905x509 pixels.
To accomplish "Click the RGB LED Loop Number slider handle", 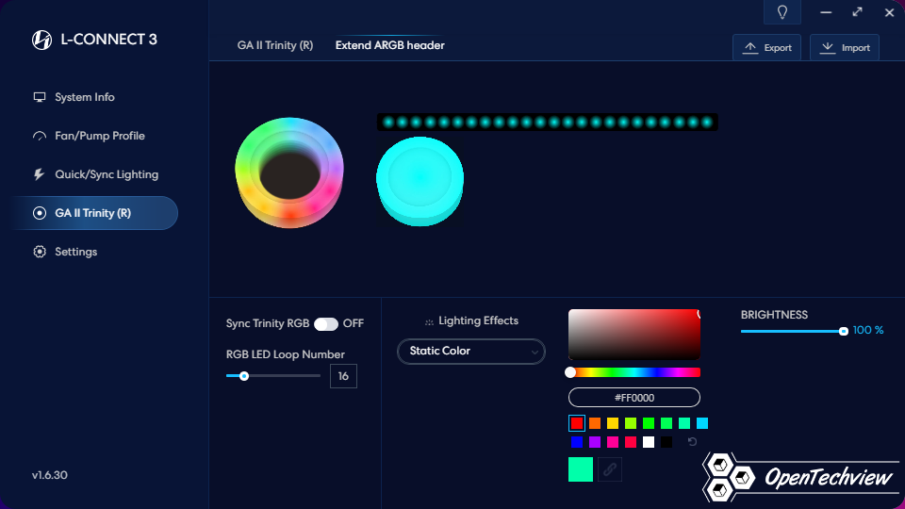I will (x=244, y=376).
